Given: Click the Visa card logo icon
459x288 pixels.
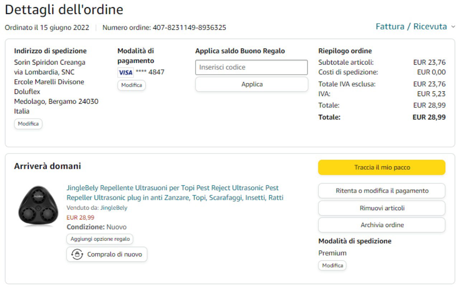Looking at the screenshot, I should (x=126, y=72).
